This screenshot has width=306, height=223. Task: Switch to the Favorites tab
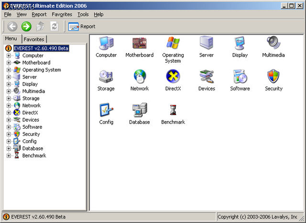[34, 39]
